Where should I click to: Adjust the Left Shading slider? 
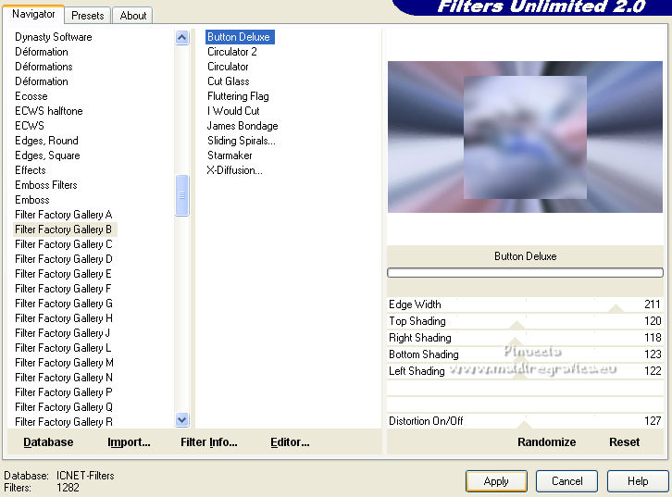click(525, 371)
